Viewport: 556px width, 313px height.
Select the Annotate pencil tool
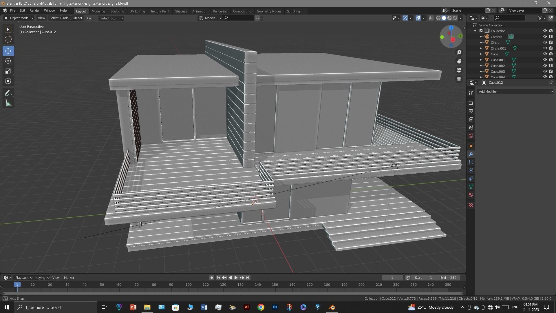pyautogui.click(x=8, y=93)
